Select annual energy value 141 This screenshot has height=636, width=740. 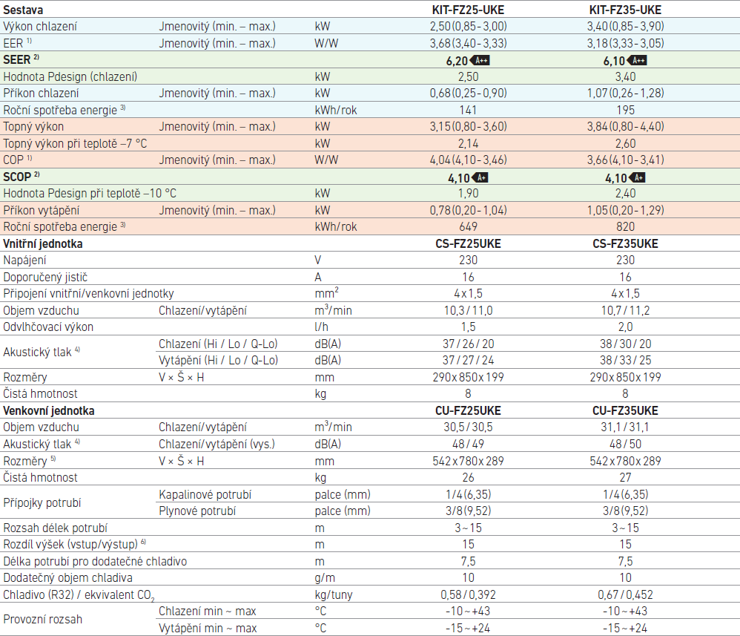pyautogui.click(x=468, y=110)
